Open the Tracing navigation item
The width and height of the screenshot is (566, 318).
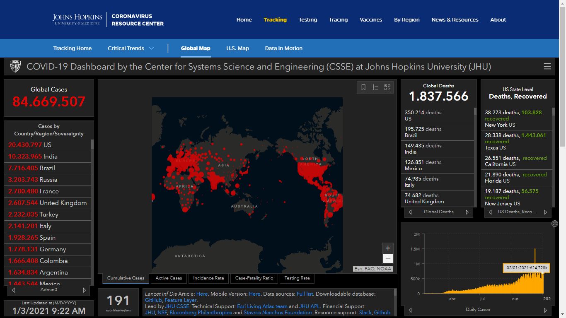click(338, 19)
